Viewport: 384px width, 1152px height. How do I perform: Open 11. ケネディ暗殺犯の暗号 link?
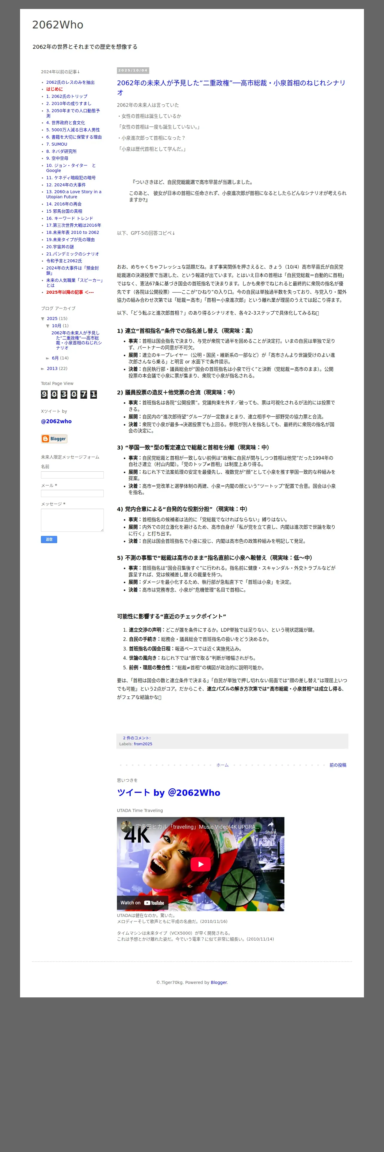pos(71,178)
